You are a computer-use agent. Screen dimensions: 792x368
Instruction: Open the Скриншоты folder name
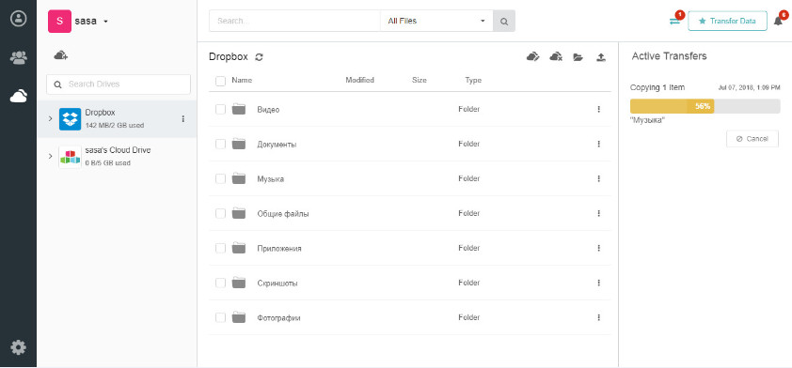pos(277,284)
